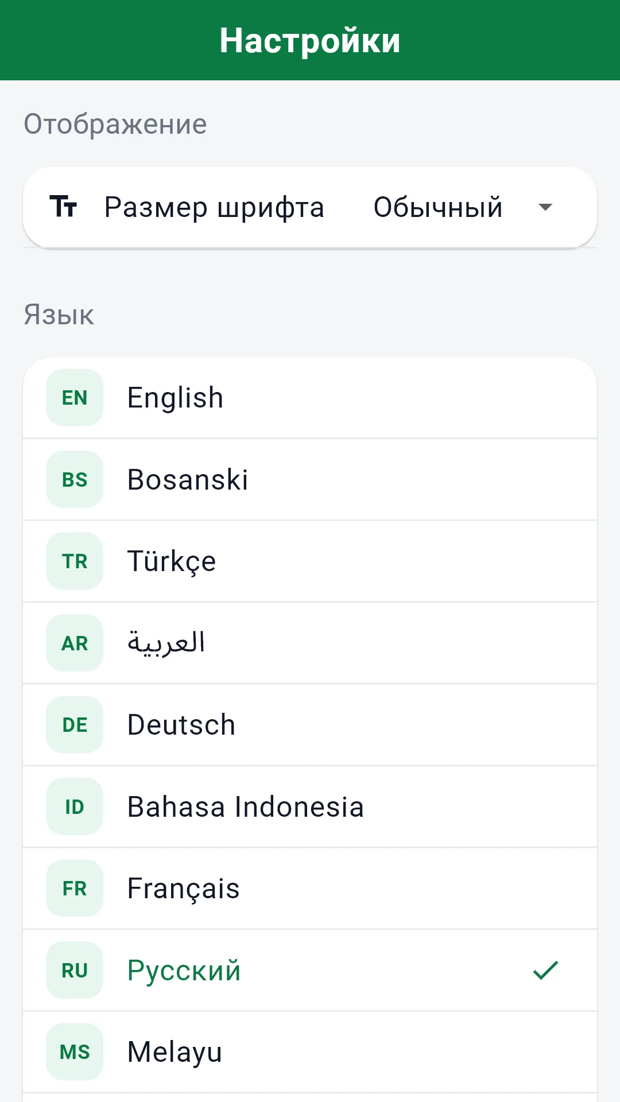Switch language to Français
This screenshot has height=1102, width=620.
[x=310, y=888]
